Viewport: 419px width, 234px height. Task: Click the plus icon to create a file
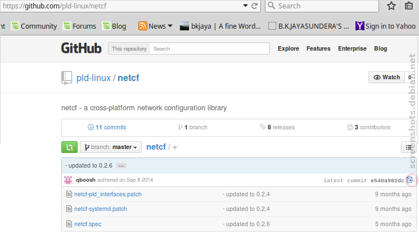(x=175, y=147)
